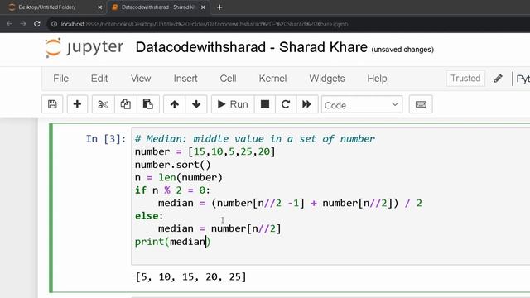
Task: Move the selected cell up with arrow
Action: [x=175, y=104]
